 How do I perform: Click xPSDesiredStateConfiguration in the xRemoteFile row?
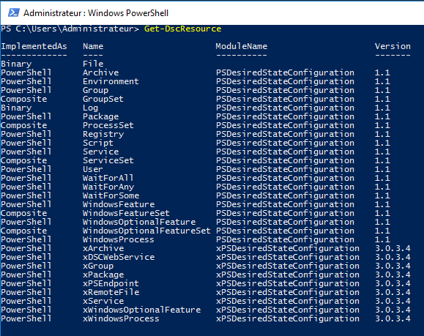pyautogui.click(x=288, y=292)
